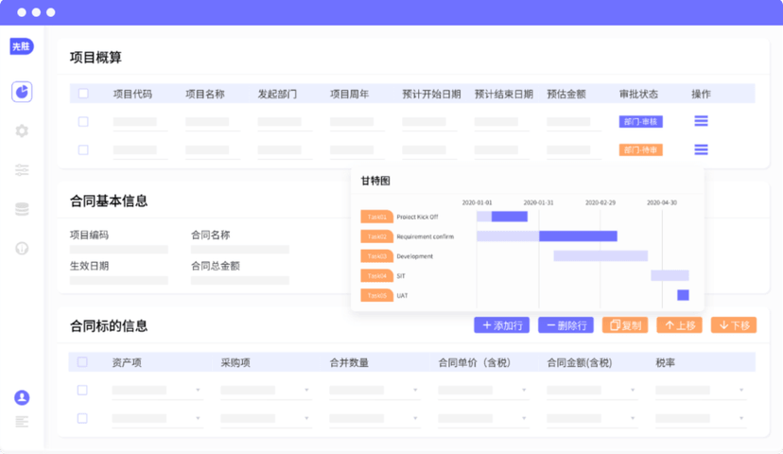Open 资产项 dropdown in second contract row
The width and height of the screenshot is (783, 454).
click(157, 419)
